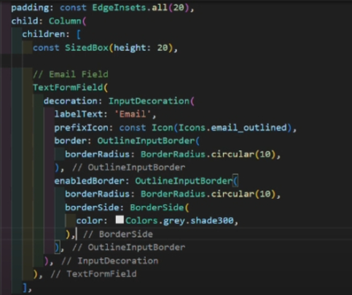Click the Column widget name
352x295 pixels.
[65, 21]
